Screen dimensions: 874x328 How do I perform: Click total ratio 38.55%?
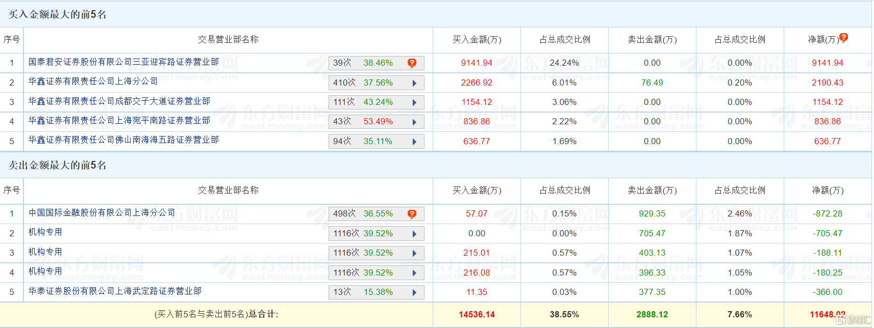tap(564, 314)
